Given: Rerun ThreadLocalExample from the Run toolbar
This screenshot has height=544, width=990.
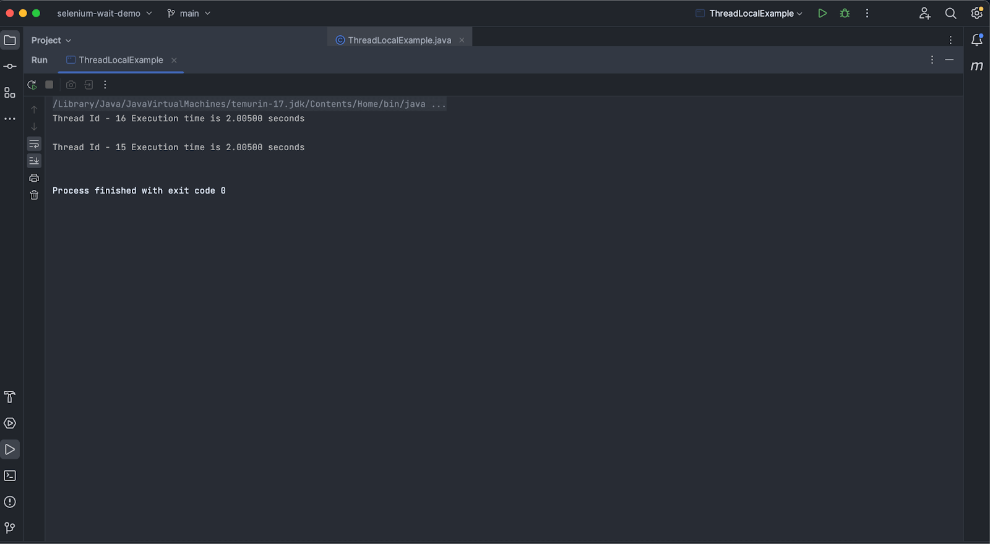Looking at the screenshot, I should pos(32,85).
